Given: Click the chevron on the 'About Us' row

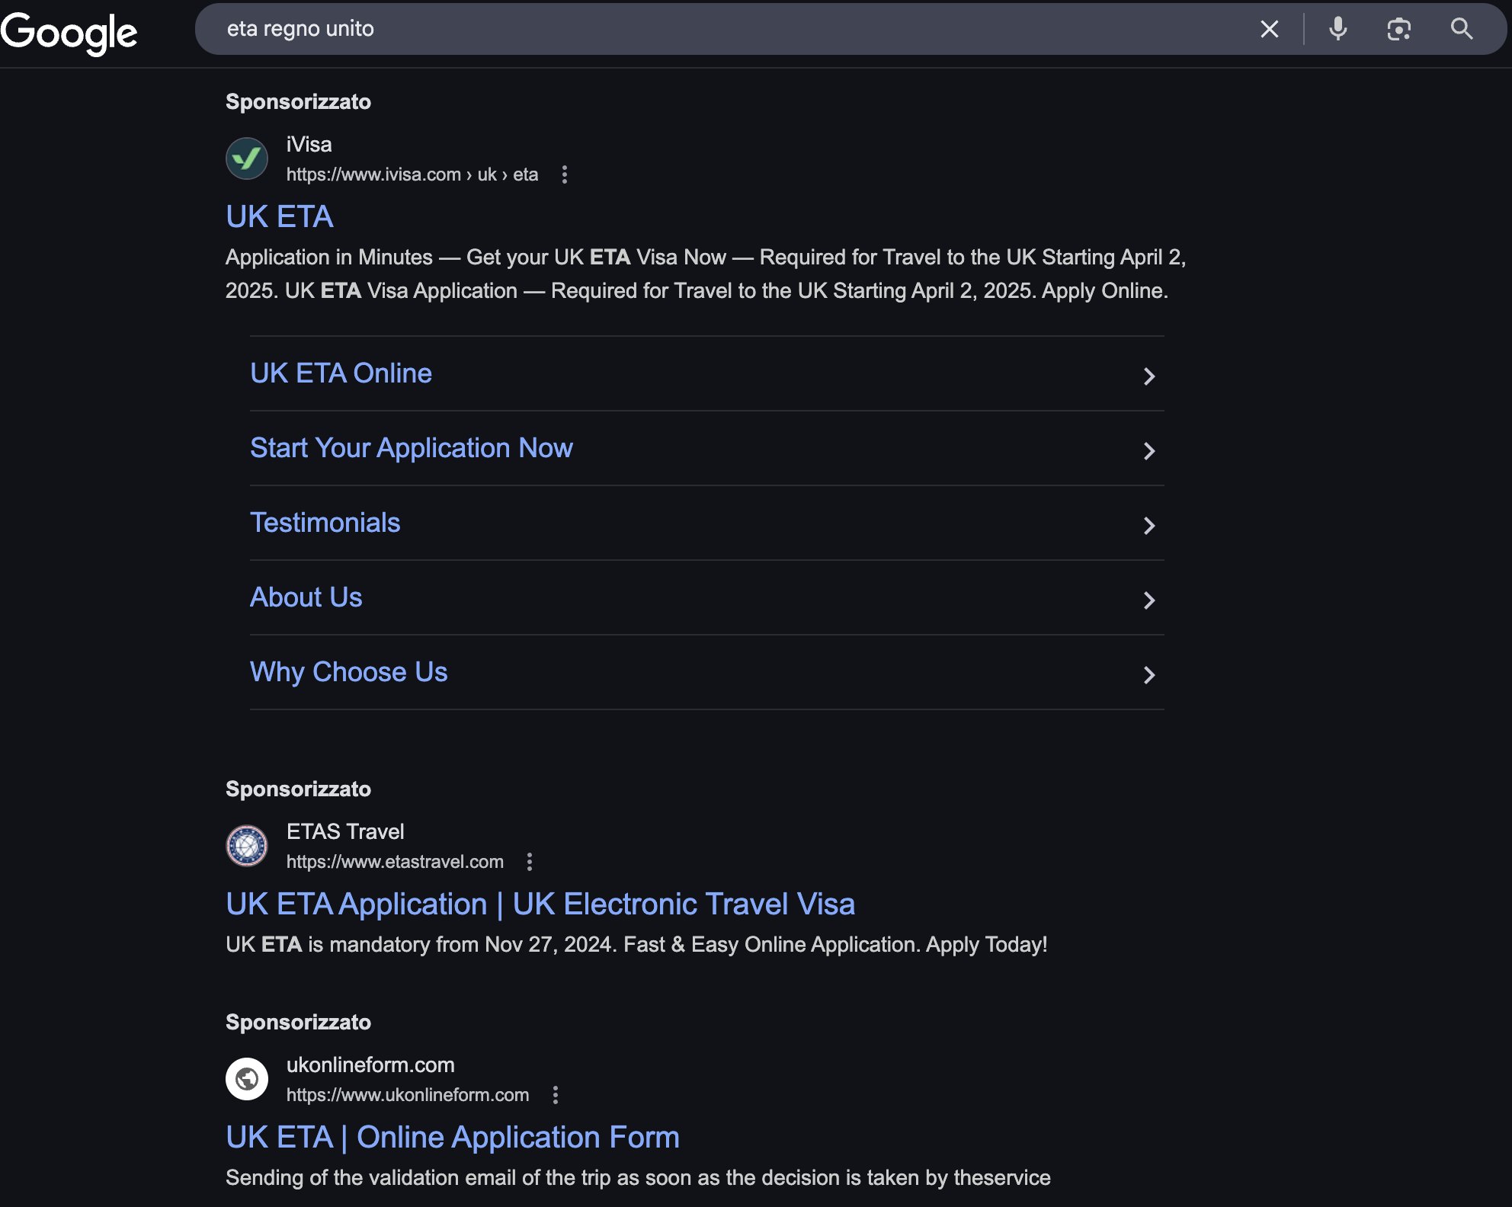Looking at the screenshot, I should click(1149, 600).
